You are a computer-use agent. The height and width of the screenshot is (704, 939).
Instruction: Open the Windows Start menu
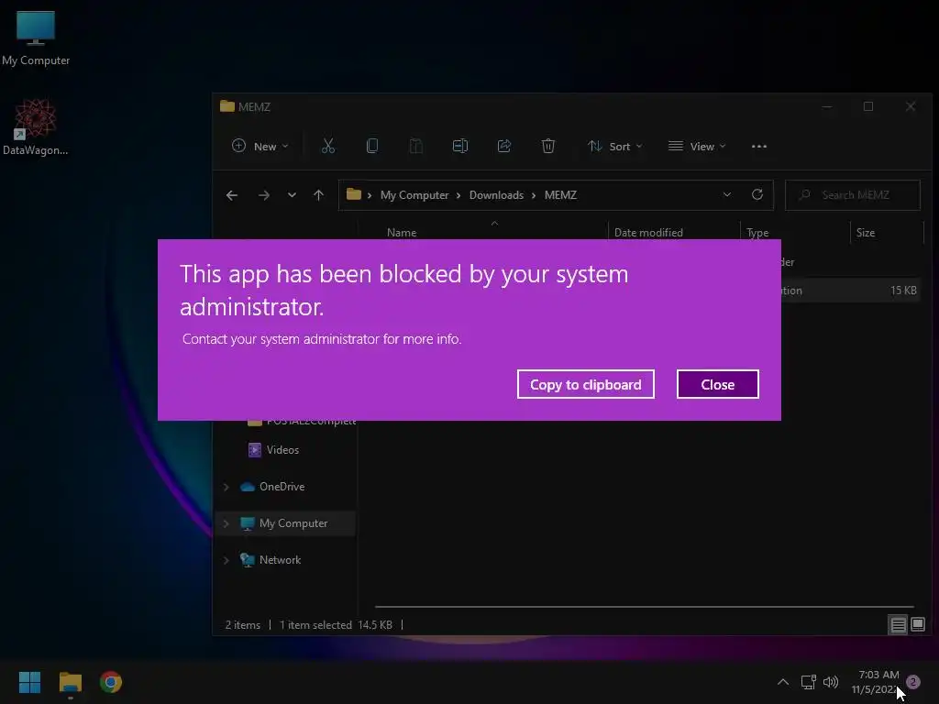[x=29, y=682]
